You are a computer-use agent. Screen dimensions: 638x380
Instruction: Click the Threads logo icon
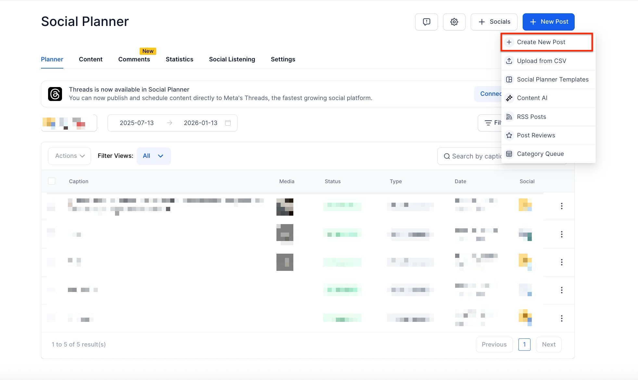click(55, 94)
